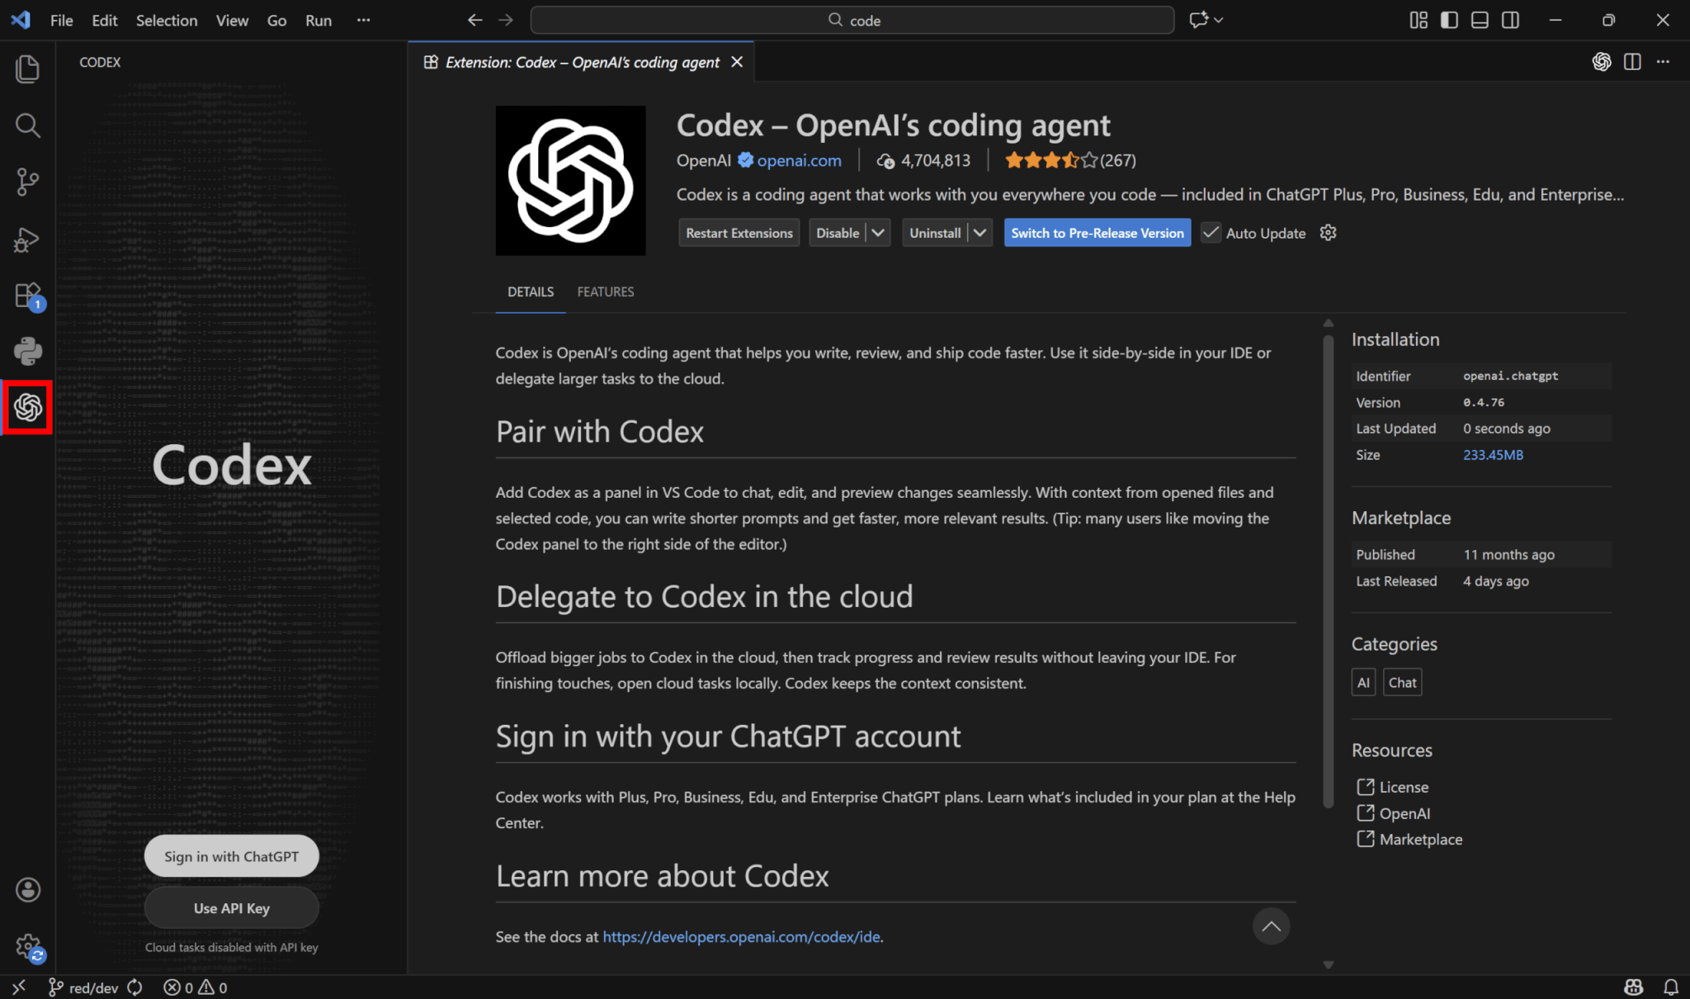
Task: Open extension settings gear beside Auto Update
Action: pos(1328,233)
